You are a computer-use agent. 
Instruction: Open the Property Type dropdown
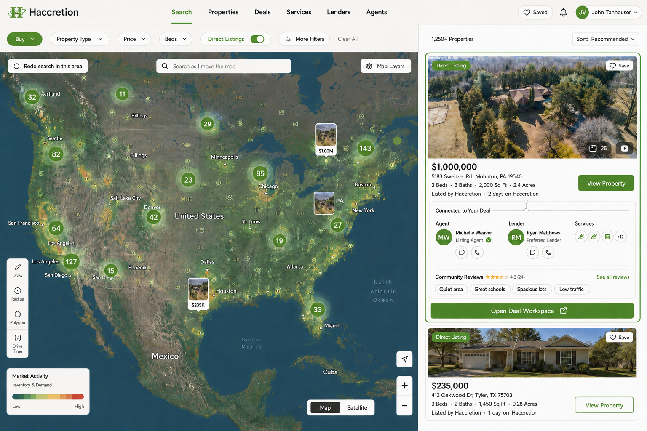coord(80,39)
